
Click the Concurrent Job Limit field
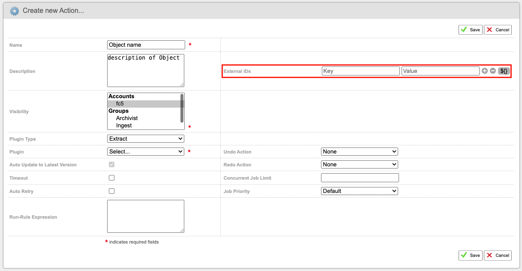click(x=360, y=178)
